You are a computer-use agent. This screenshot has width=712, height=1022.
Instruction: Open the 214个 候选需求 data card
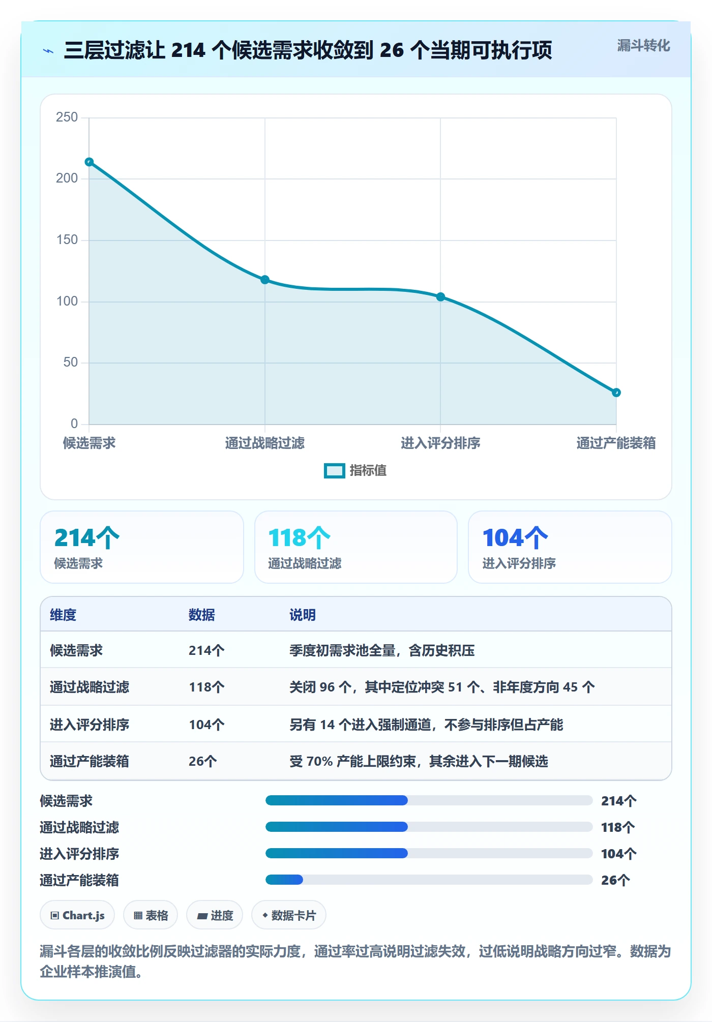(142, 547)
